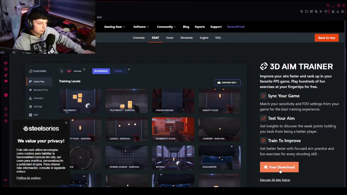Open the Botbox level
This screenshot has width=347, height=195.
[x=173, y=158]
